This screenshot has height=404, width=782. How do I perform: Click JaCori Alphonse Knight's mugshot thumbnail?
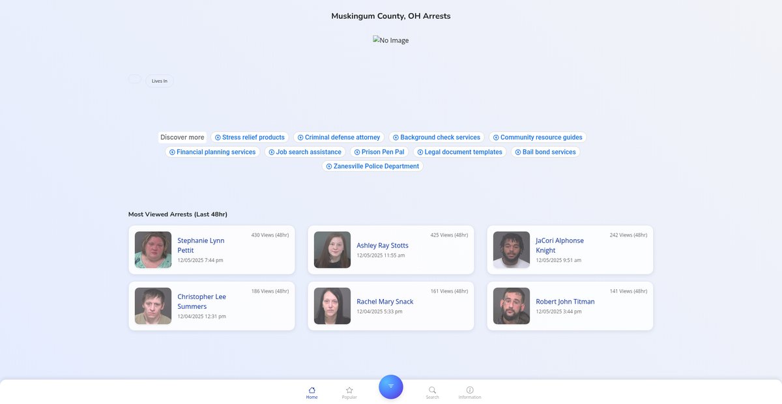(512, 250)
